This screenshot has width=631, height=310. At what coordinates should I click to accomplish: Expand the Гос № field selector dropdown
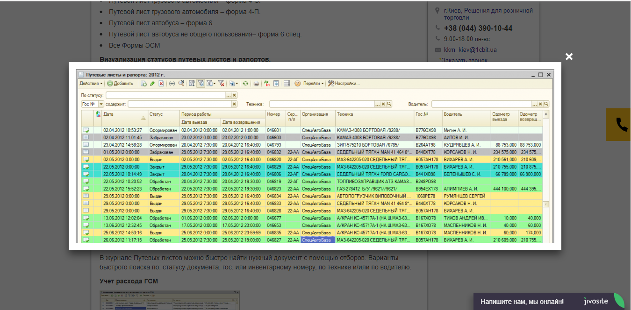(x=101, y=104)
